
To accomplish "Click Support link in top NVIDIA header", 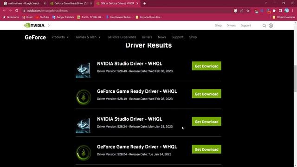I will pyautogui.click(x=245, y=26).
